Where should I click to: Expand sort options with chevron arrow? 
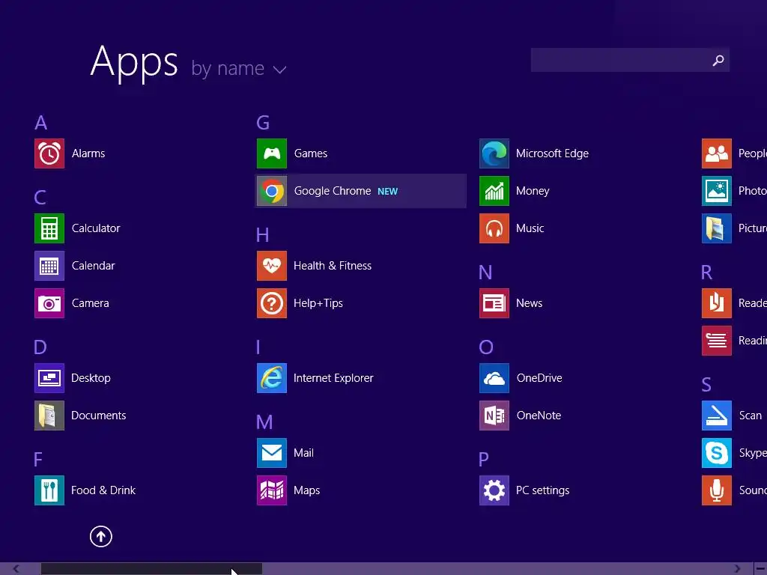click(x=280, y=70)
